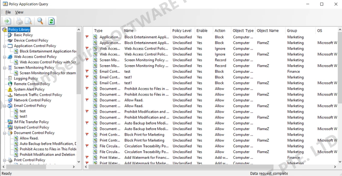This screenshot has width=342, height=176.
Task: Click the Remote Control Policy globe icon
Action: point(10,84)
